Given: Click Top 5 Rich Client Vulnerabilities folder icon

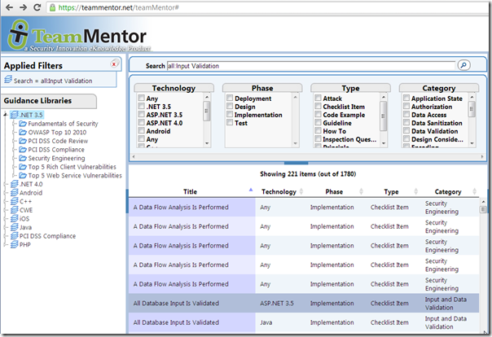Looking at the screenshot, I should click(x=23, y=166).
